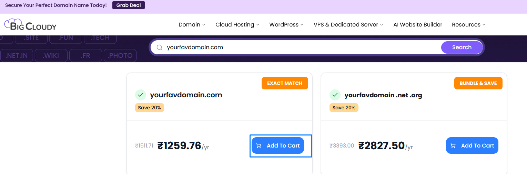This screenshot has height=174, width=527.
Task: Click the .FR extension tile
Action: coord(85,55)
